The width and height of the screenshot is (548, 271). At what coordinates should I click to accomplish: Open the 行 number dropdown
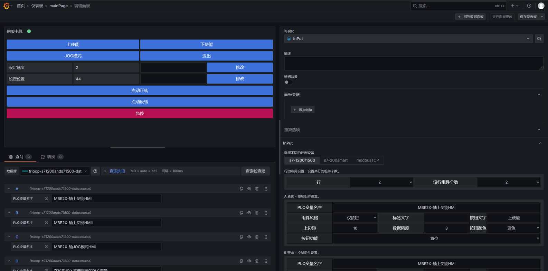tap(382, 182)
